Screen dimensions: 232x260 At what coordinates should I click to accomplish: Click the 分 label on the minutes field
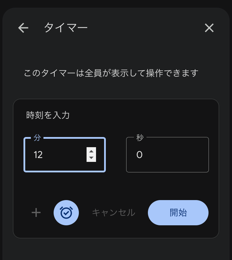37,138
